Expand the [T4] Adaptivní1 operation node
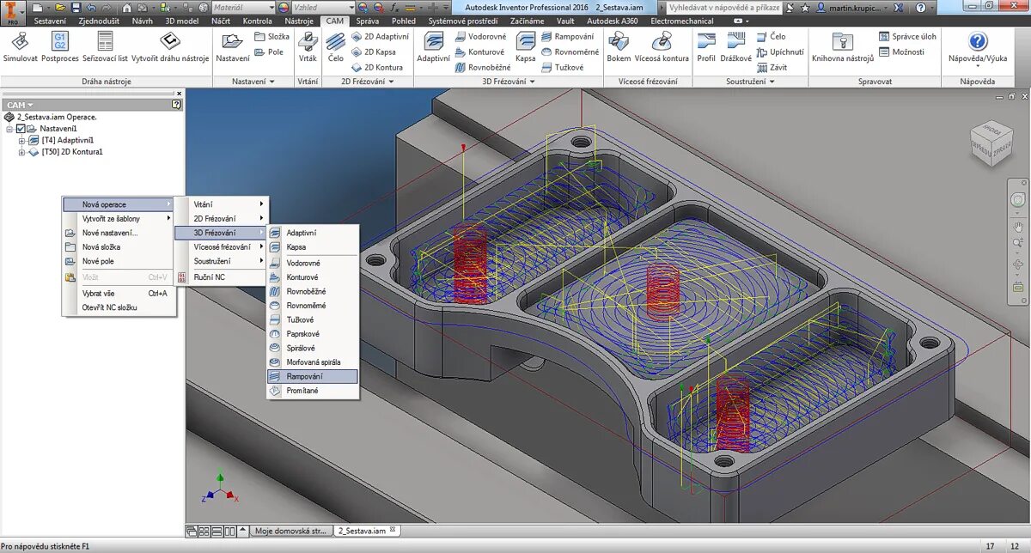 click(22, 140)
